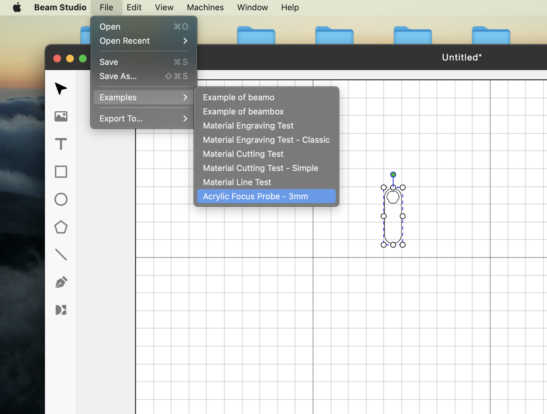Expand the Open Recent submenu
Screen dimensions: 547x414
click(125, 41)
